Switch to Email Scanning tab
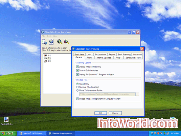Viewport: 181px width, 136px height. point(124,54)
